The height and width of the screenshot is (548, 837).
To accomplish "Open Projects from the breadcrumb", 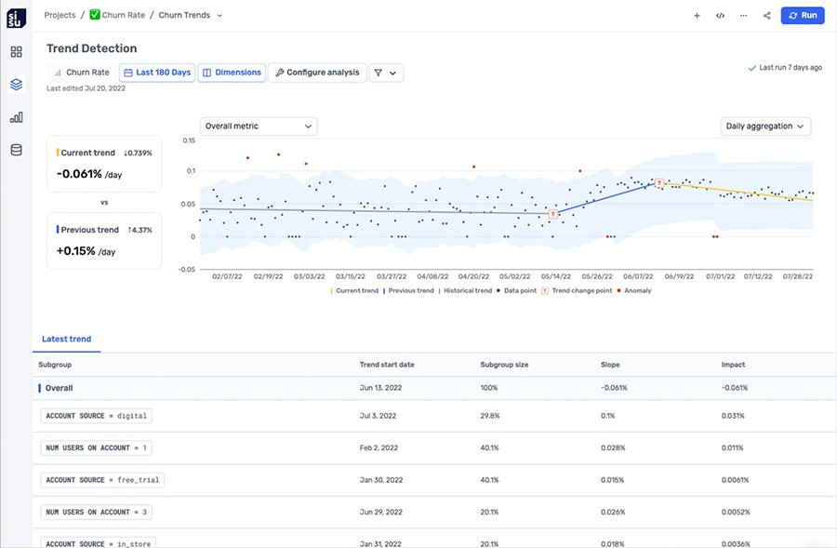I will pyautogui.click(x=59, y=15).
